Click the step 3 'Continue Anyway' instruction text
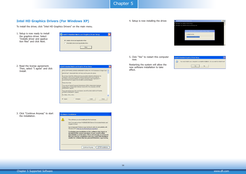 point(35,115)
